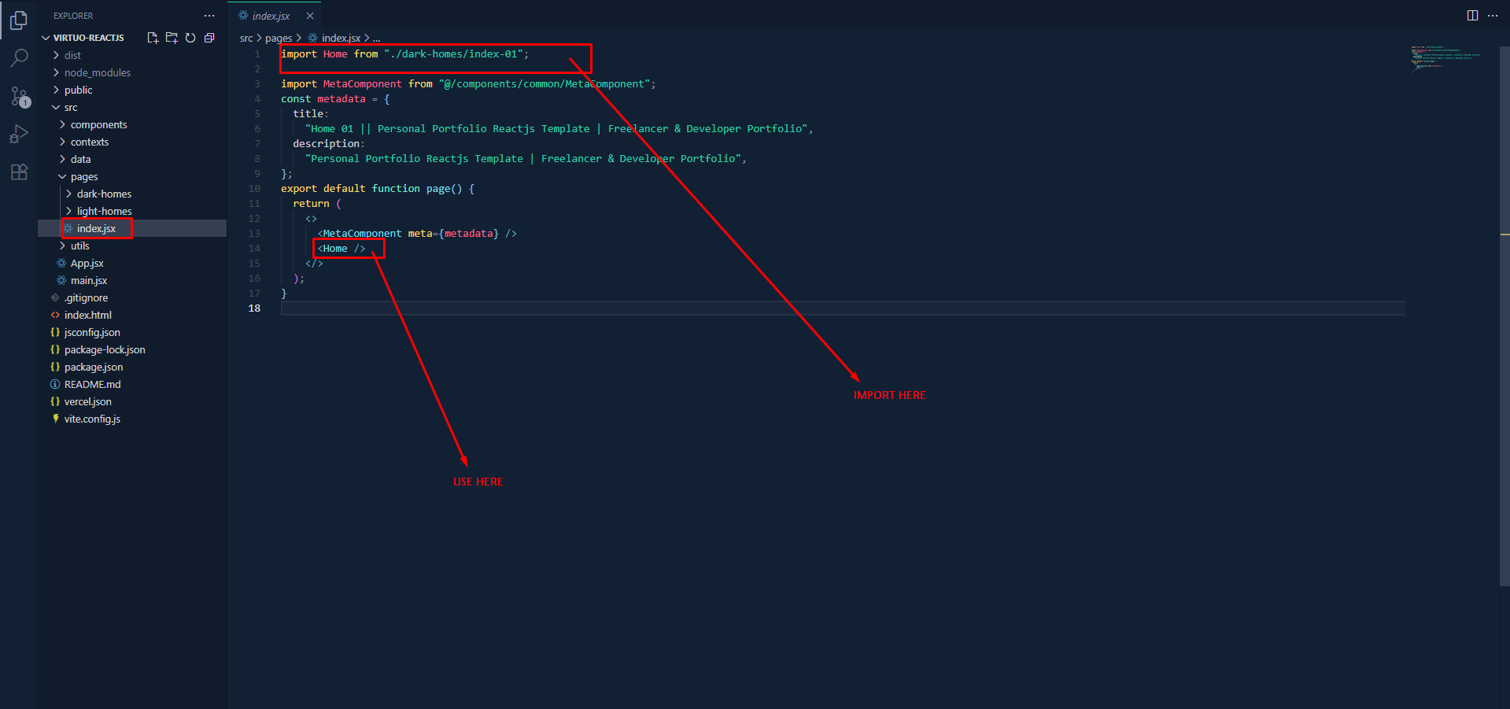Click line number 14 in the gutter
Screen dimensions: 1510x709
[x=254, y=249]
